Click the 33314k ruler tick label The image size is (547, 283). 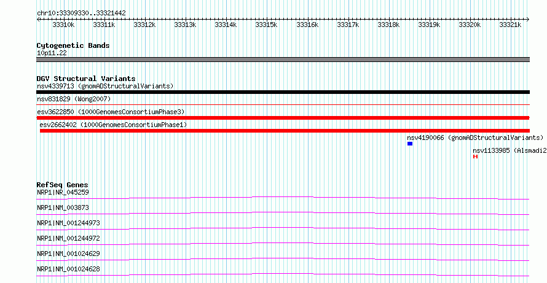[226, 25]
